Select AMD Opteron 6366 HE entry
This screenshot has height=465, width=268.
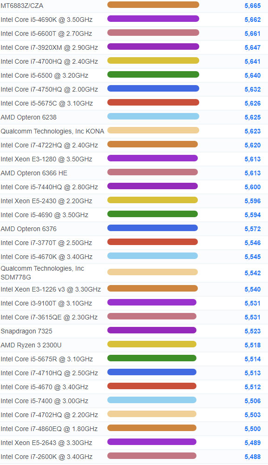click(34, 173)
